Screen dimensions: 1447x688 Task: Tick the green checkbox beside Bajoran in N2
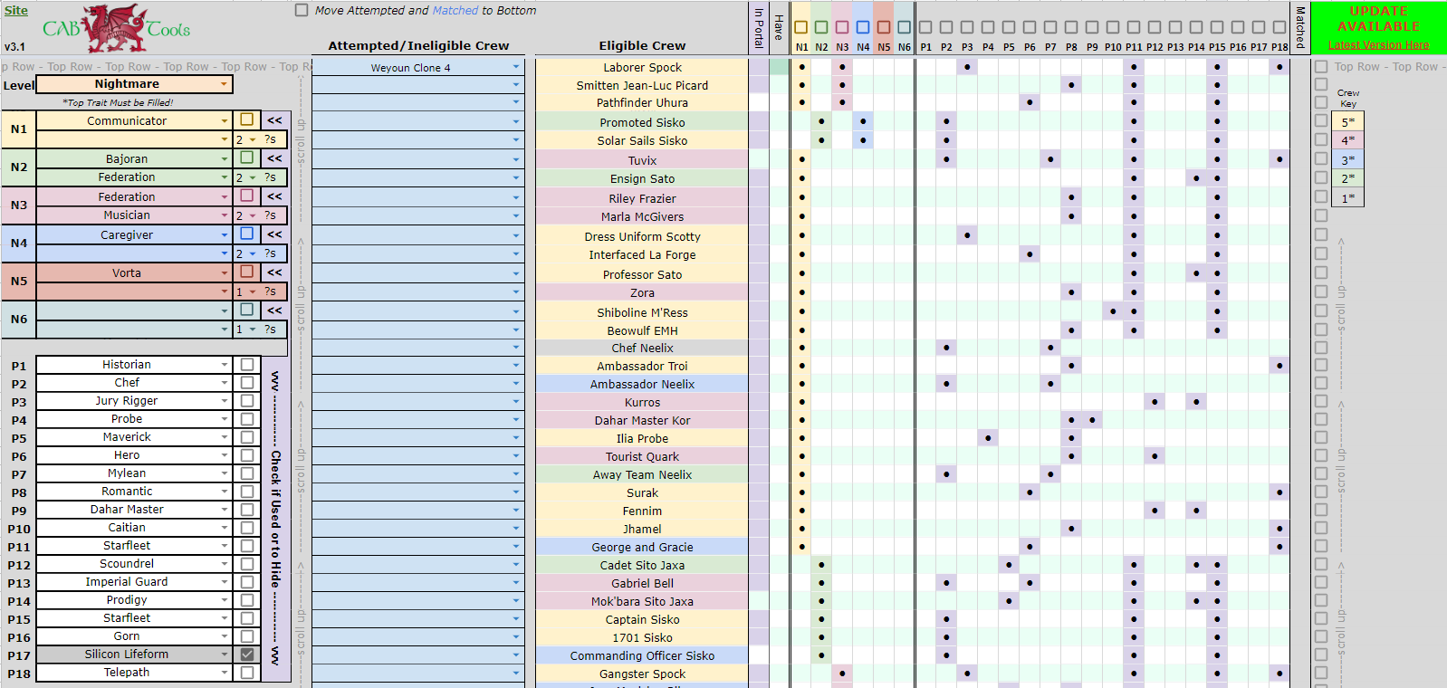tap(246, 158)
